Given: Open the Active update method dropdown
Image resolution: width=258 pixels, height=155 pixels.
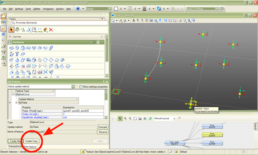Looking at the screenshot, I should (x=73, y=87).
